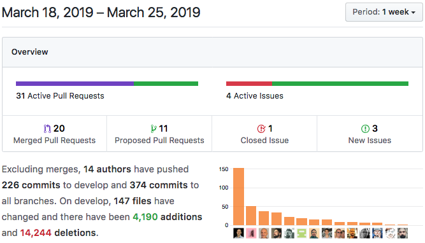Image resolution: width=425 pixels, height=243 pixels.
Task: Click the red segment of the active issues bar
Action: point(249,83)
